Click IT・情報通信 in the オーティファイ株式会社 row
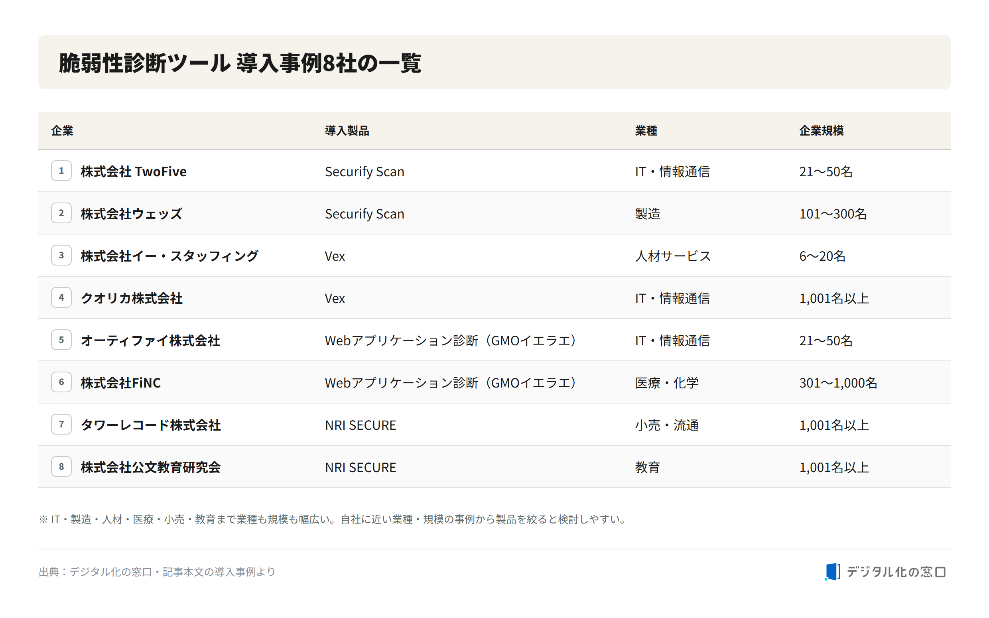 [672, 340]
